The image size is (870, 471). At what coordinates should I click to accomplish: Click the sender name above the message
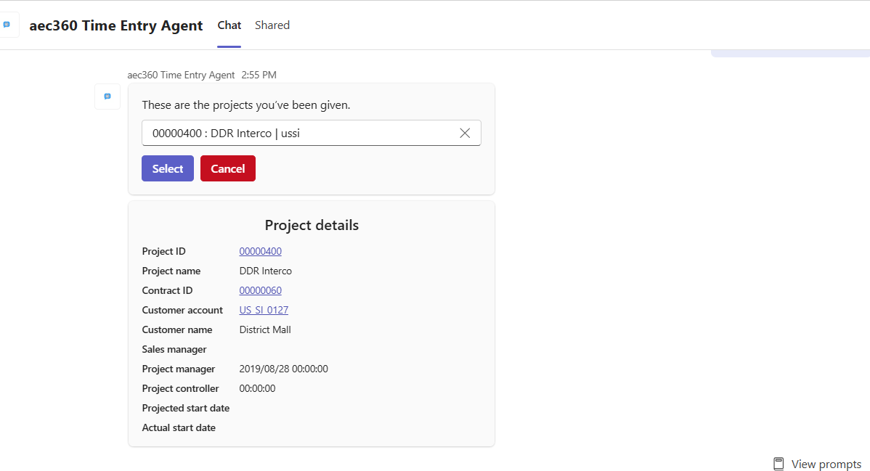181,75
